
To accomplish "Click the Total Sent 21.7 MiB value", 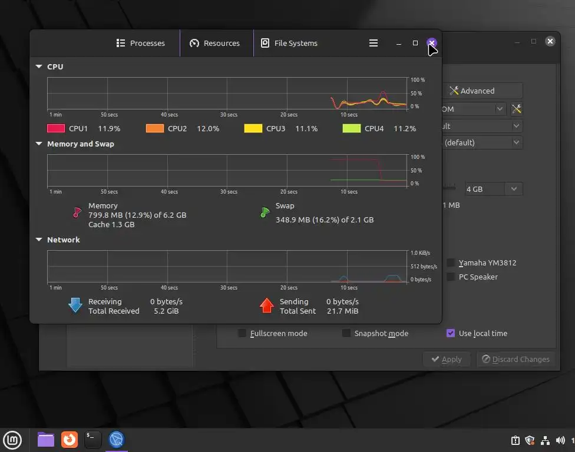I will (x=342, y=311).
